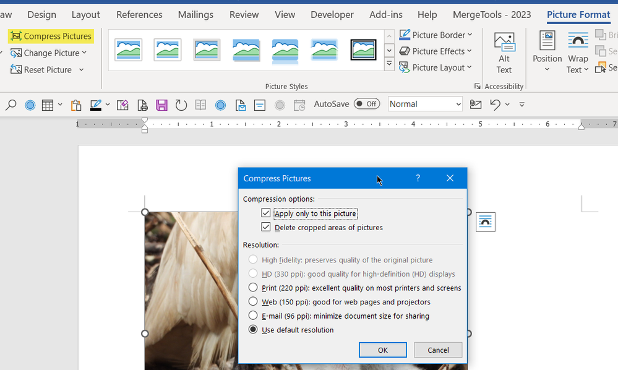The image size is (618, 370).
Task: Click the calendar clock icon in toolbar
Action: pos(299,105)
